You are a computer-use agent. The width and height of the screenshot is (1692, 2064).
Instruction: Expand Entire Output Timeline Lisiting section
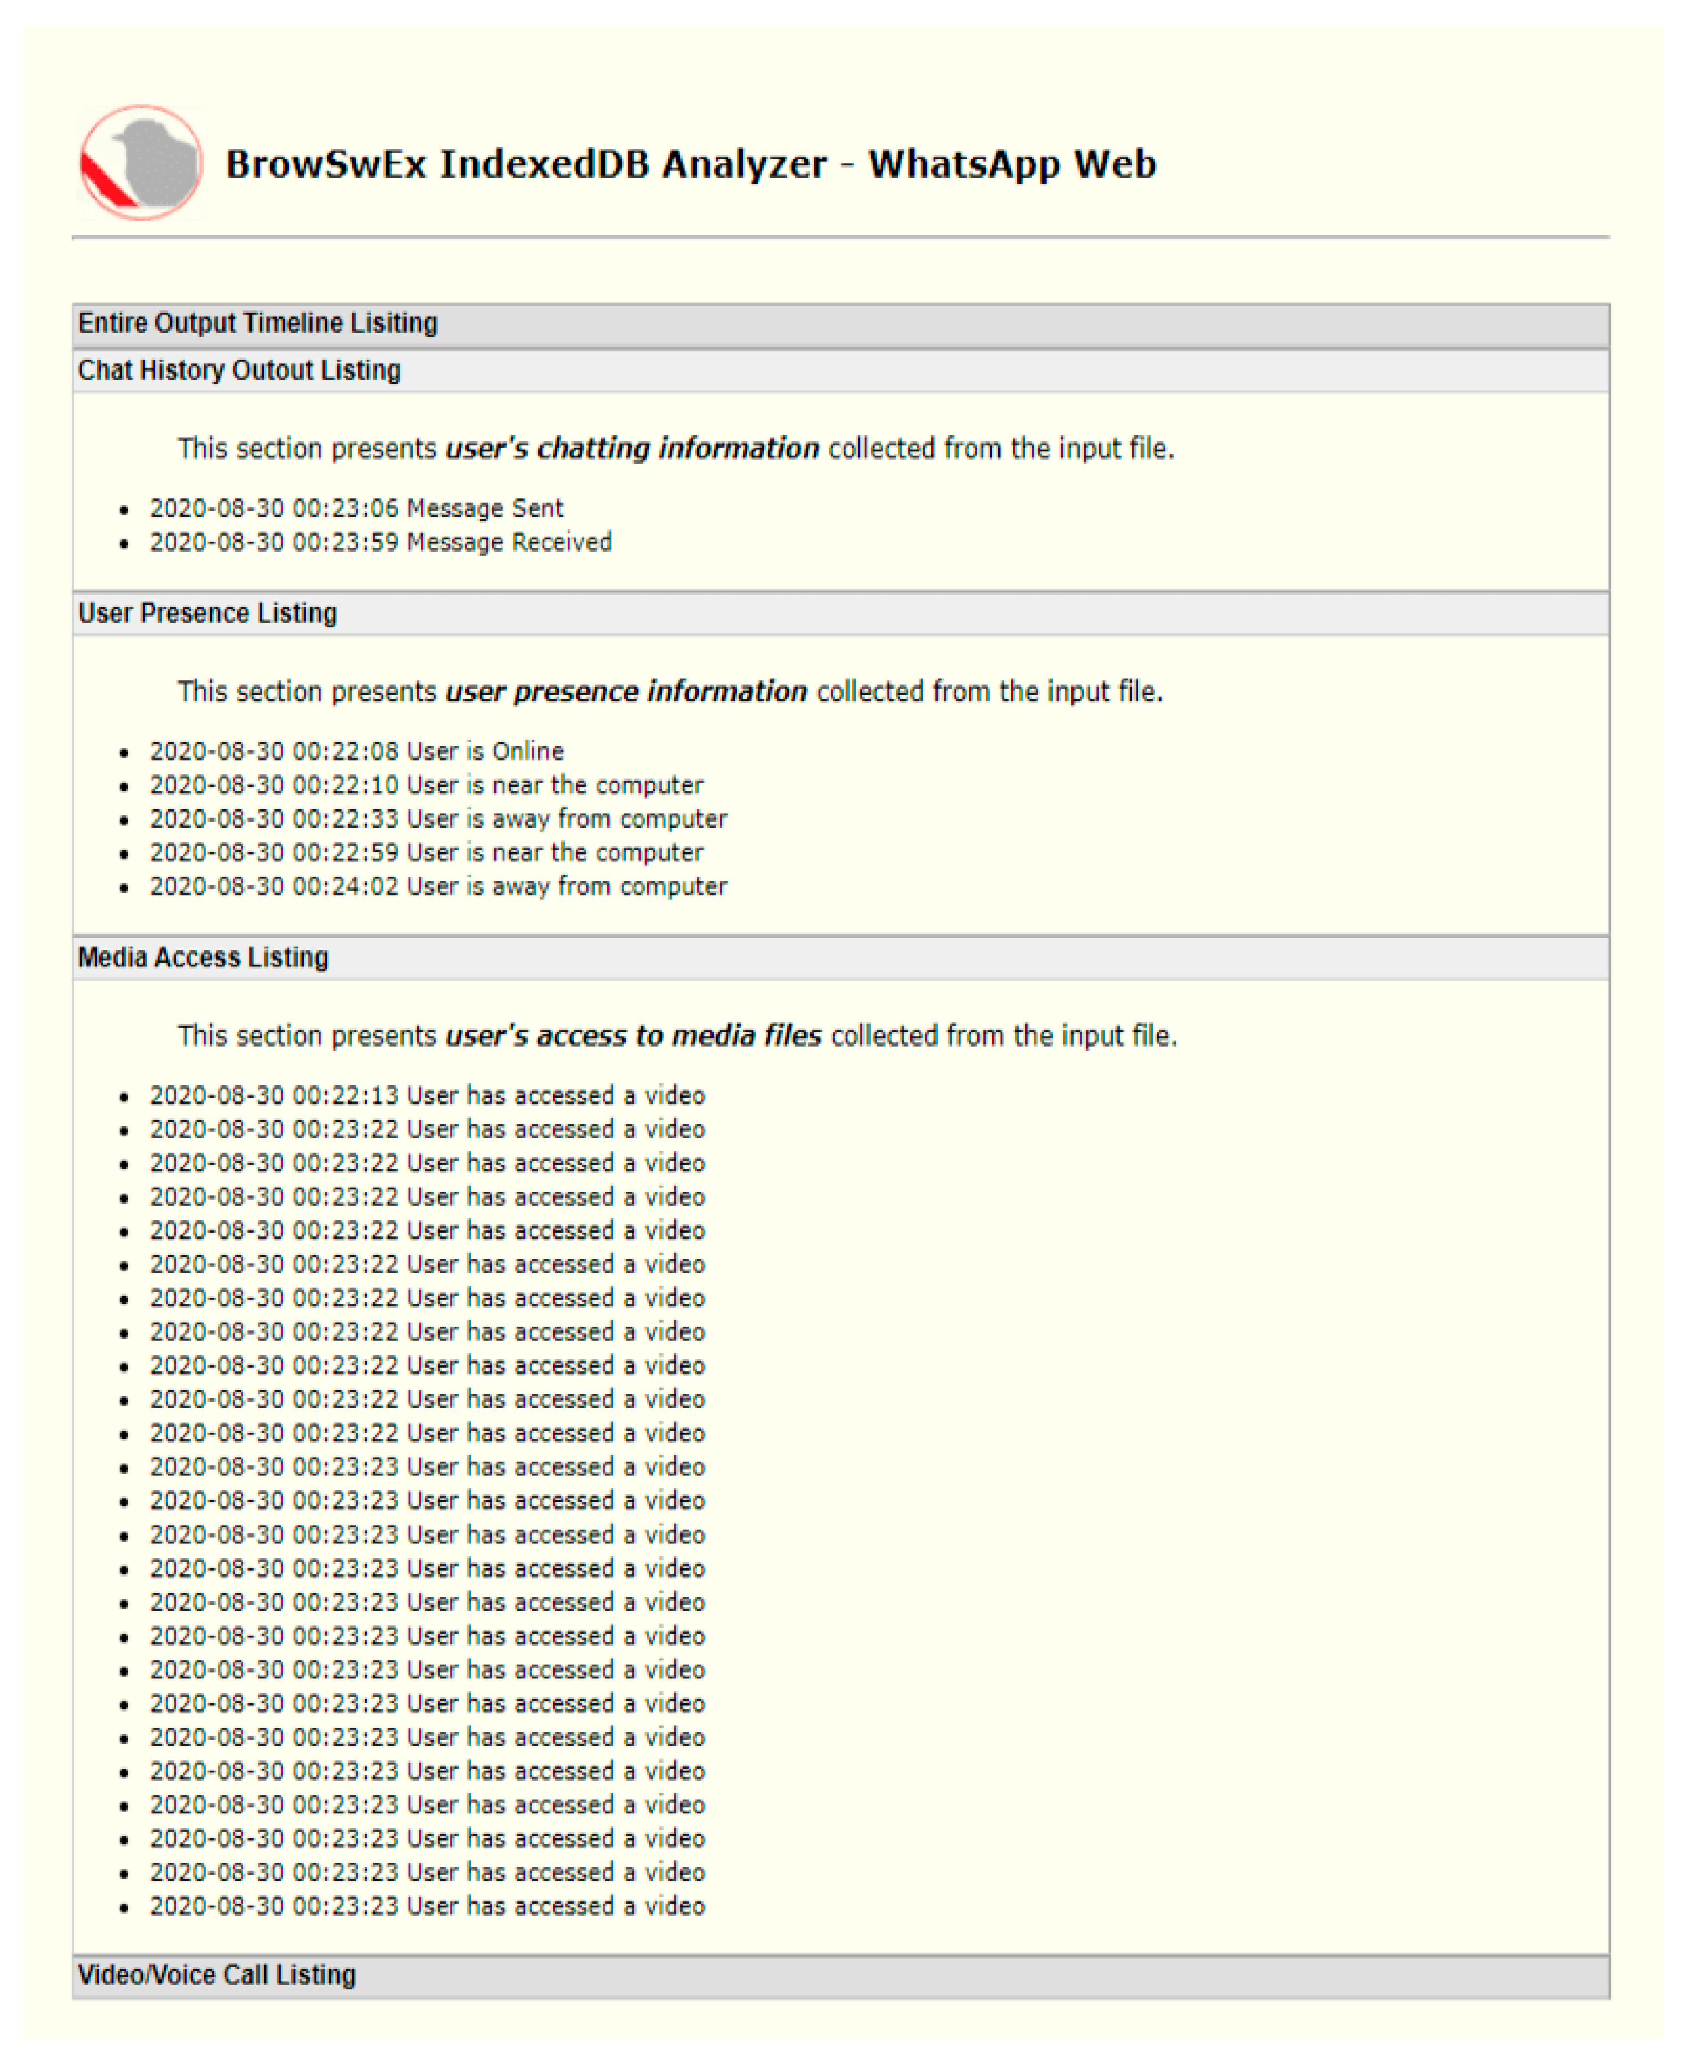click(257, 324)
